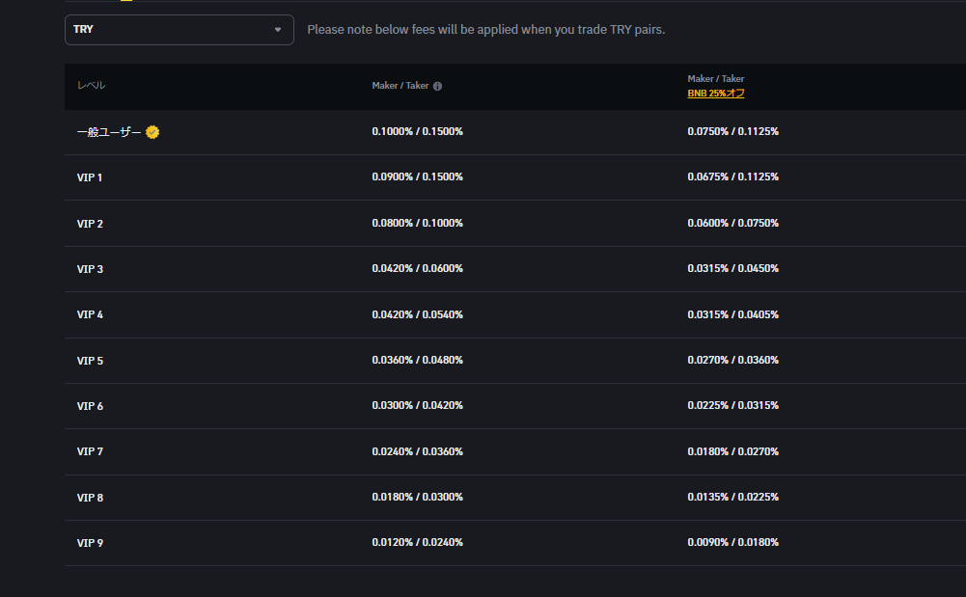Click the VIP 8 level label

coord(90,498)
